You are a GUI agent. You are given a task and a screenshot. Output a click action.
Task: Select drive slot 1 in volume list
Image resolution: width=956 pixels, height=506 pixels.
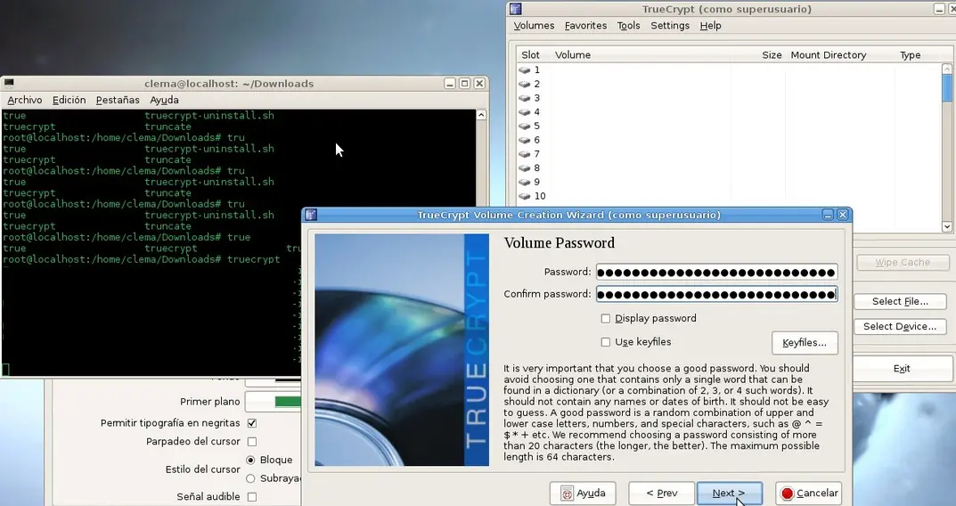click(x=536, y=69)
